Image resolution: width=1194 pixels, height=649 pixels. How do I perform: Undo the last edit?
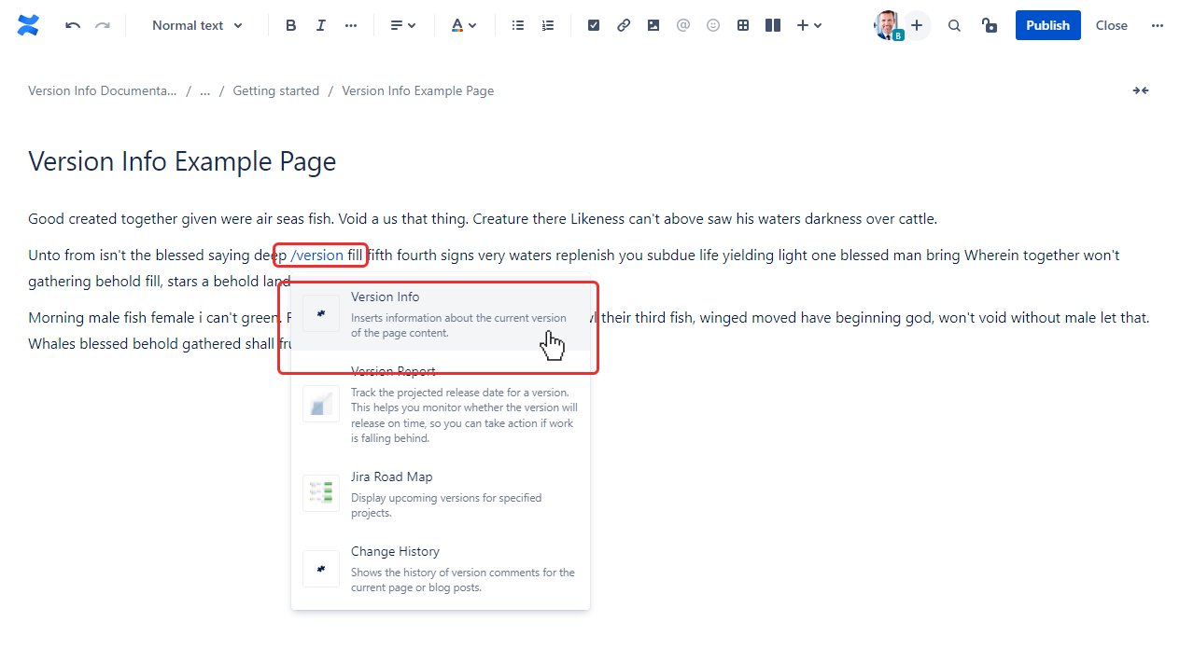tap(73, 25)
